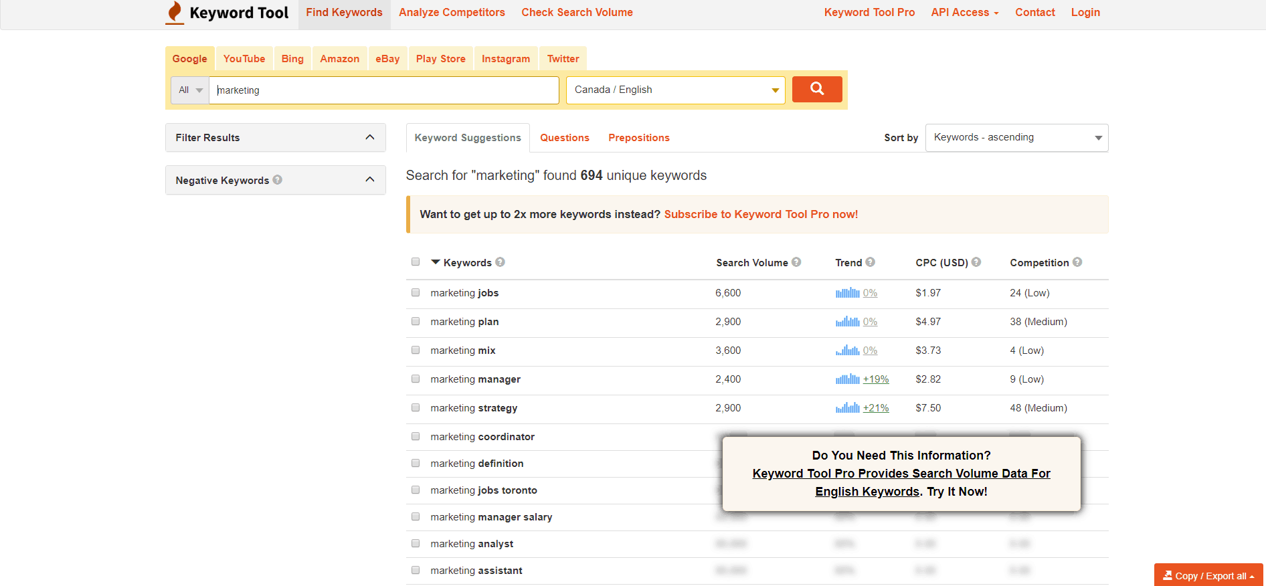Switch to the Twitter tab
Image resolution: width=1266 pixels, height=586 pixels.
(563, 59)
